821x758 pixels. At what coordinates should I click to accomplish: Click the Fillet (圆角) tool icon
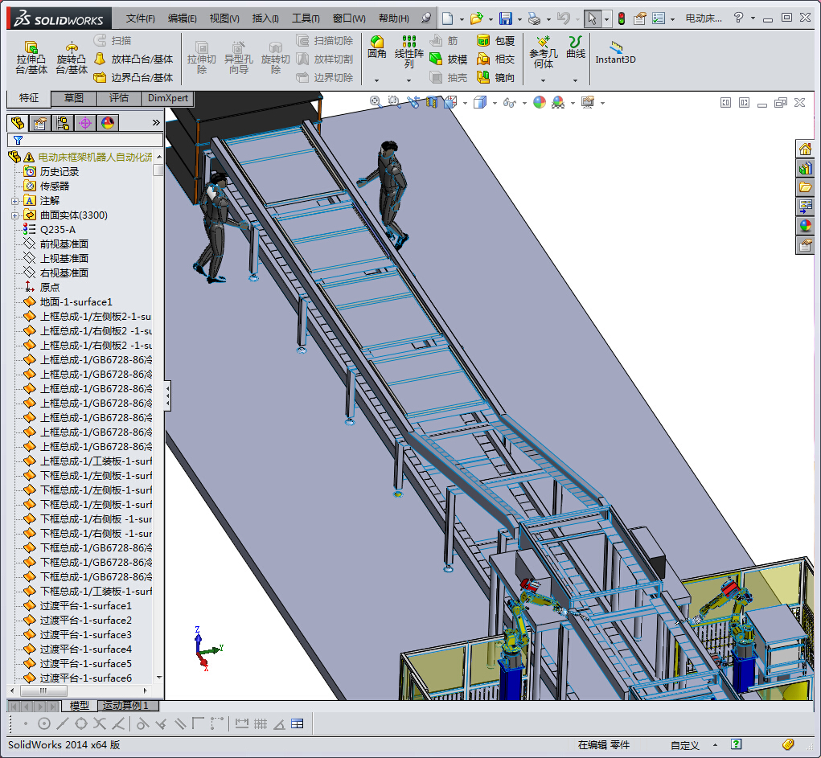coord(376,47)
